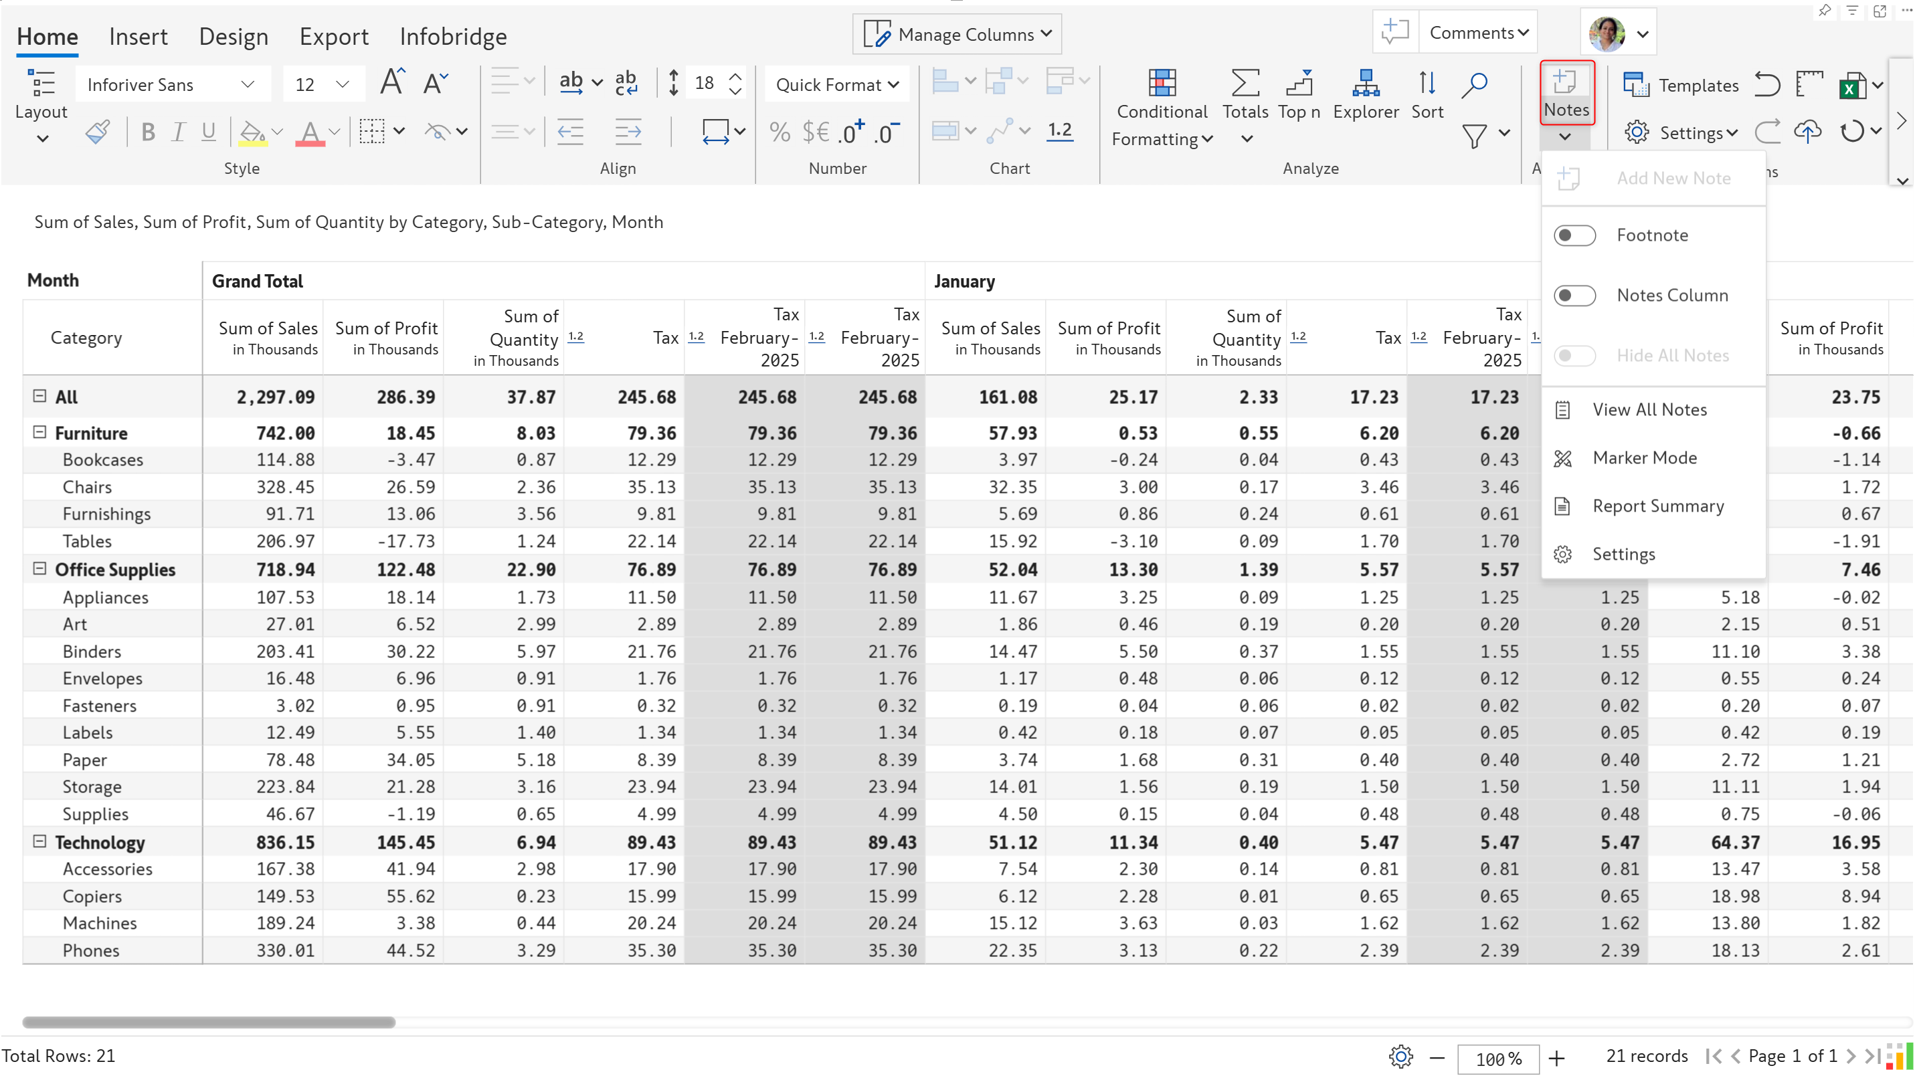Click the format painter brush icon
The height and width of the screenshot is (1078, 1917).
click(x=98, y=132)
